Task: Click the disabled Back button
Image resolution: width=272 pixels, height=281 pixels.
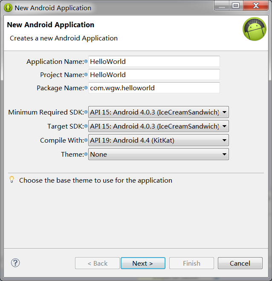Action: click(98, 263)
